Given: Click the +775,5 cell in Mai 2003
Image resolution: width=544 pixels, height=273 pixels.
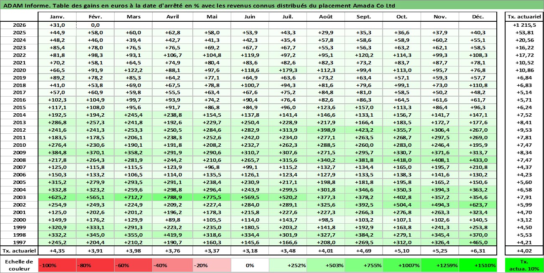Looking at the screenshot, I should [212, 197].
